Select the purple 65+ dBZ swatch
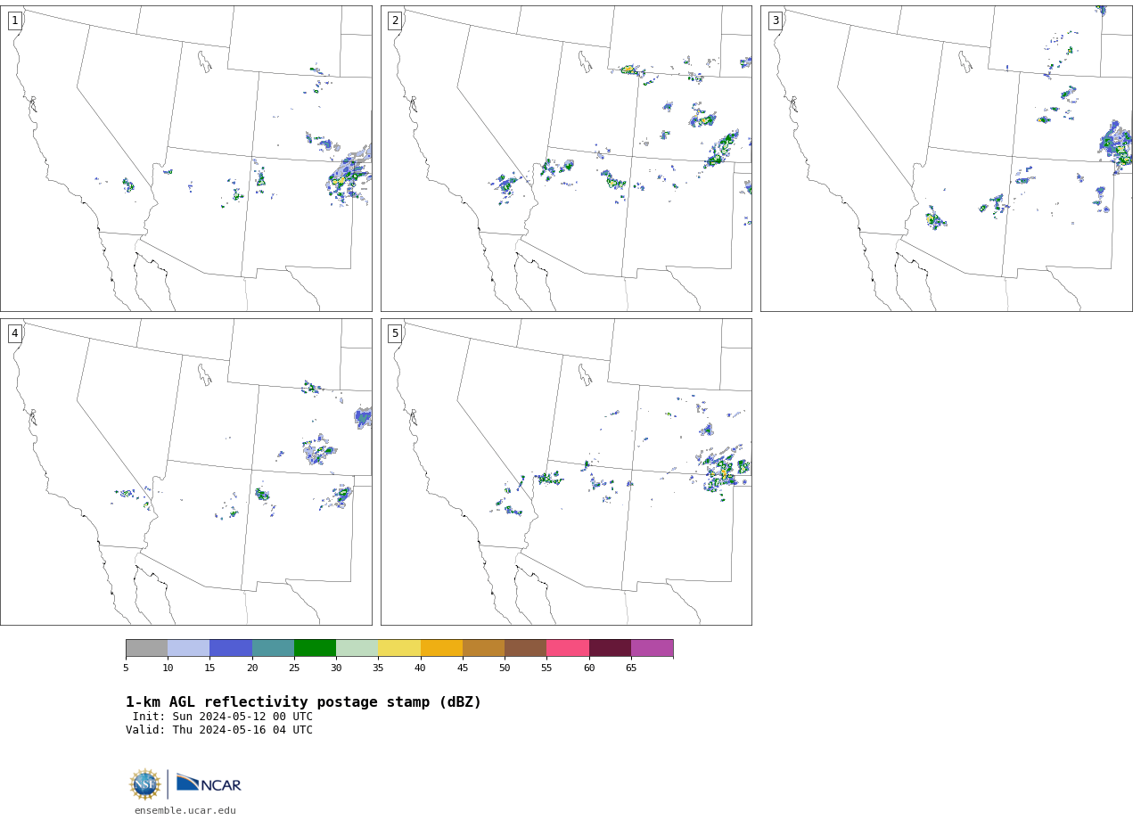Image resolution: width=1141 pixels, height=820 pixels. (652, 648)
